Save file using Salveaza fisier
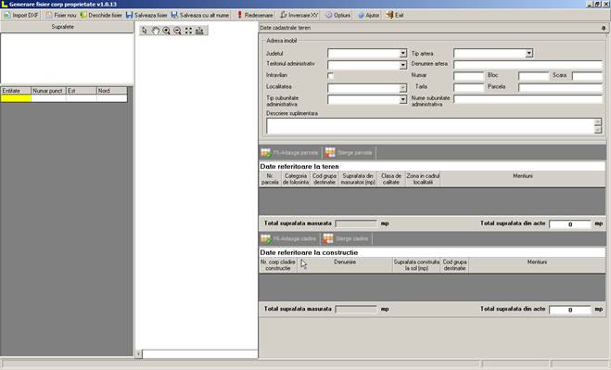Image resolution: width=611 pixels, height=370 pixels. click(146, 15)
